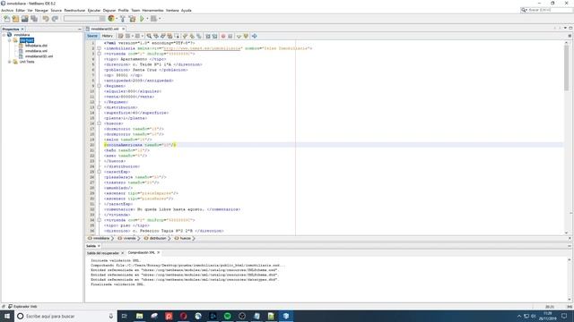This screenshot has height=322, width=574.
Task: Toggle Highlight Search editor icon
Action: (170, 36)
